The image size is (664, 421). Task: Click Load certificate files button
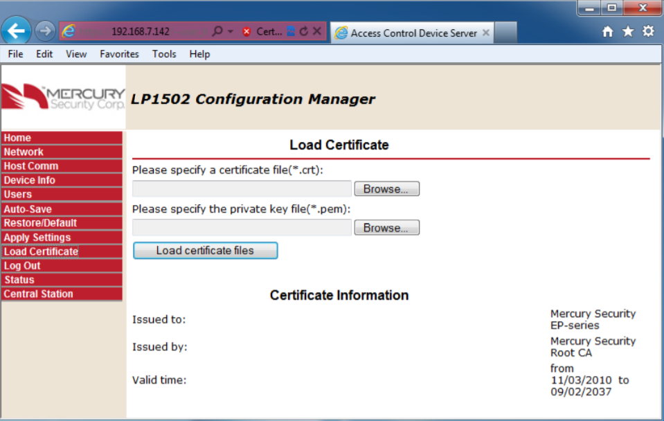click(x=205, y=251)
